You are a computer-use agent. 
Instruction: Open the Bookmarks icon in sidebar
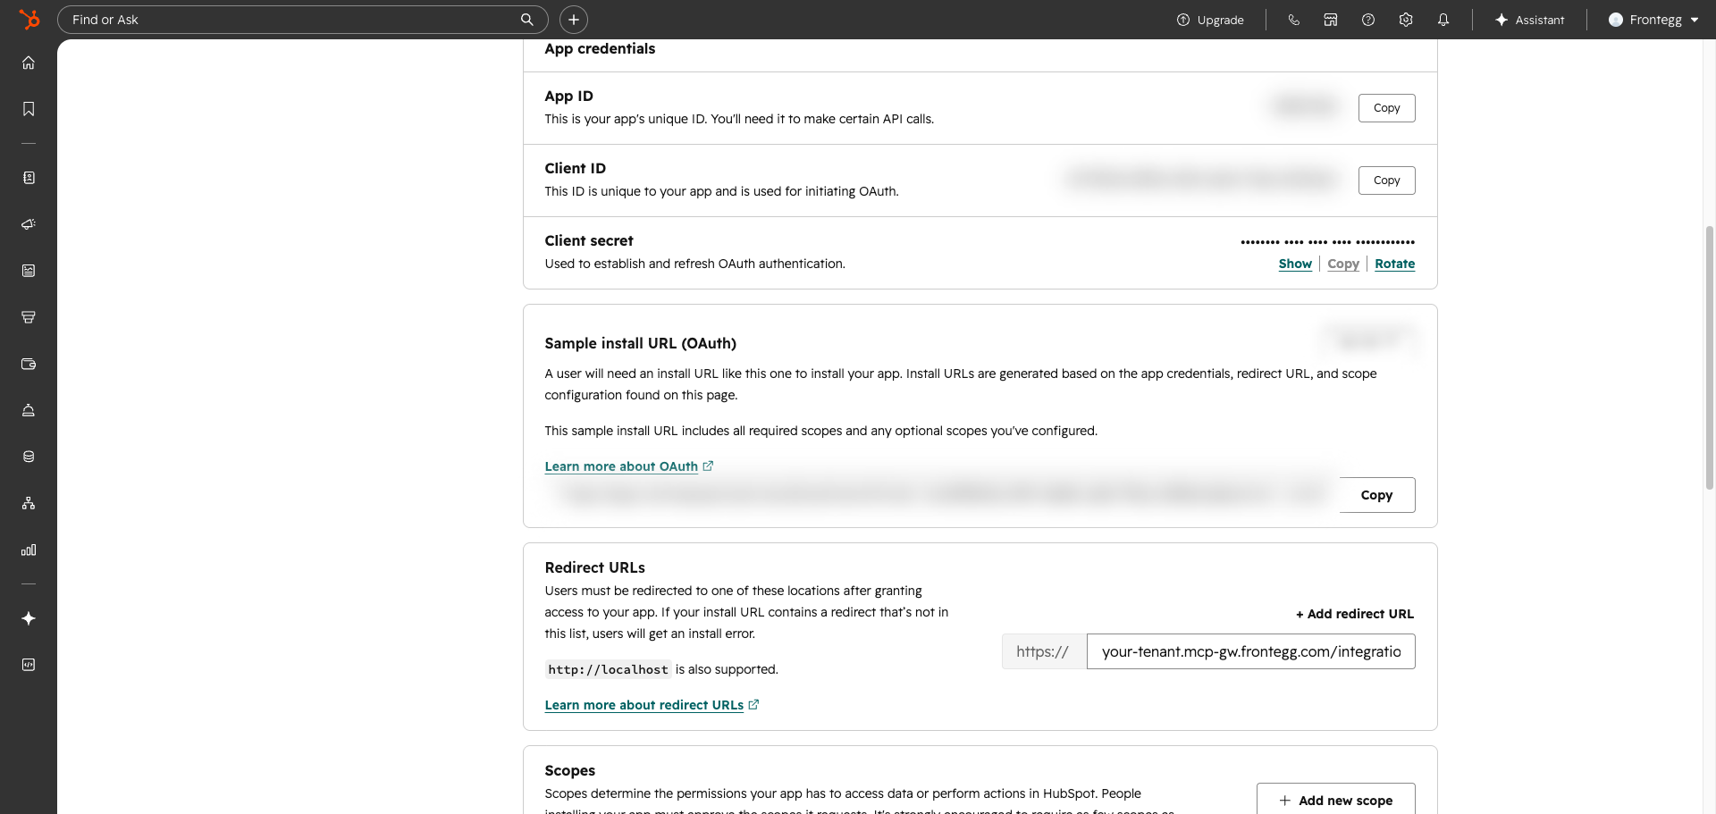(x=29, y=109)
